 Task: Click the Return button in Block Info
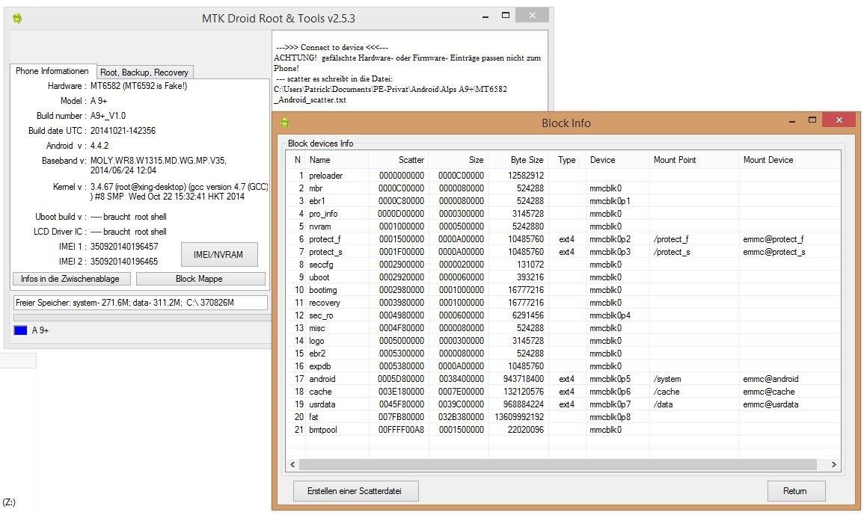tap(795, 491)
